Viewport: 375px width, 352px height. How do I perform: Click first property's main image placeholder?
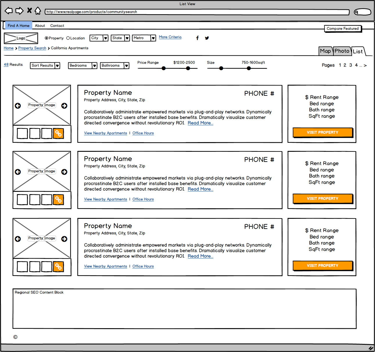point(42,105)
